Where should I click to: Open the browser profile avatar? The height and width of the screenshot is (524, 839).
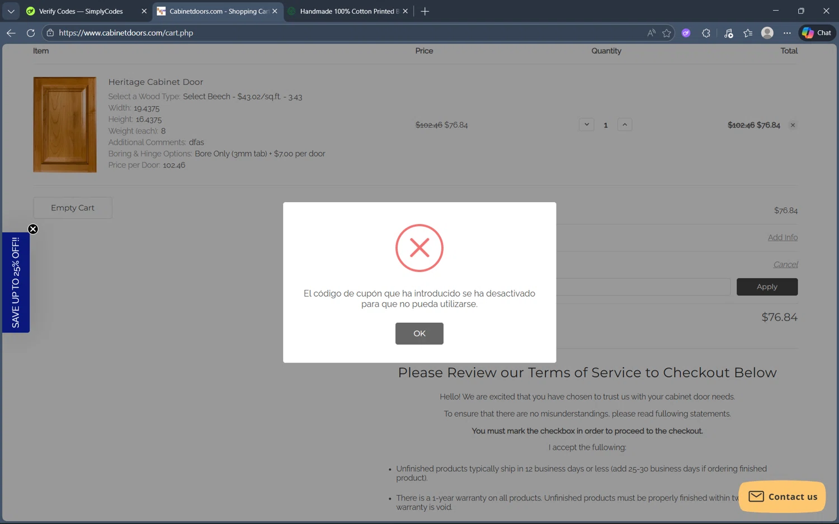coord(767,33)
